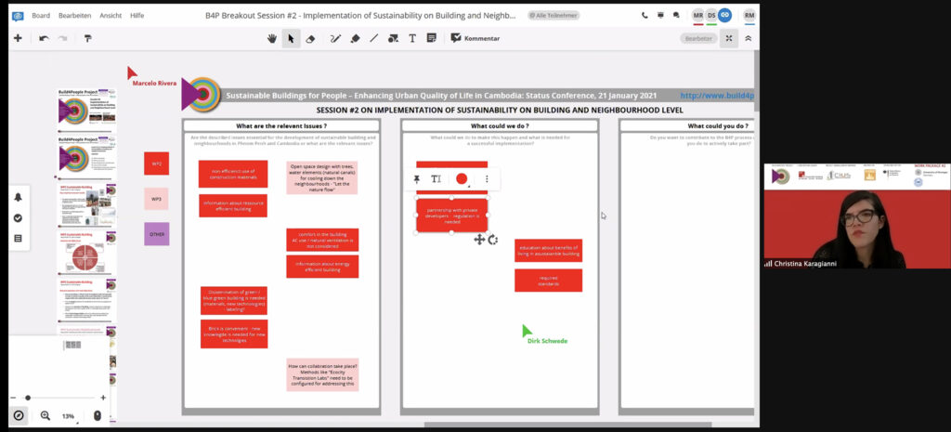
Task: Select the line tool
Action: point(374,38)
